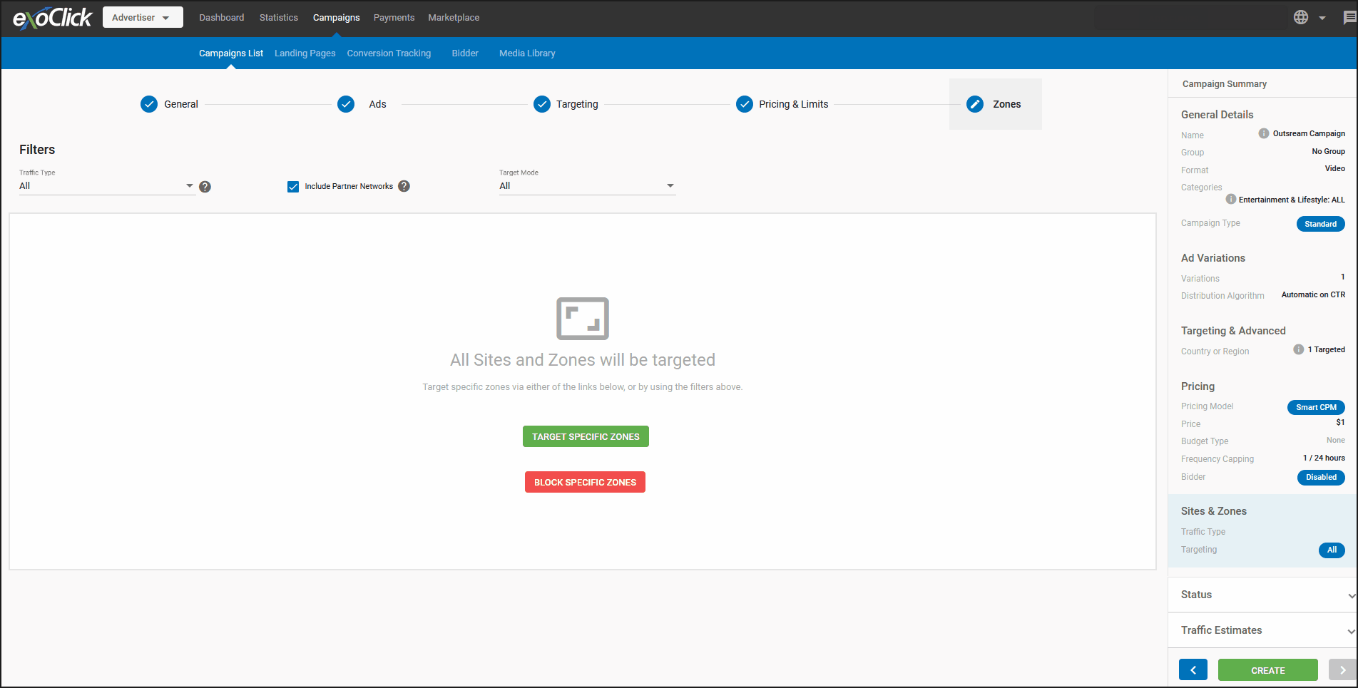The width and height of the screenshot is (1358, 688).
Task: Toggle Include Partner Networks checkbox
Action: click(x=293, y=187)
